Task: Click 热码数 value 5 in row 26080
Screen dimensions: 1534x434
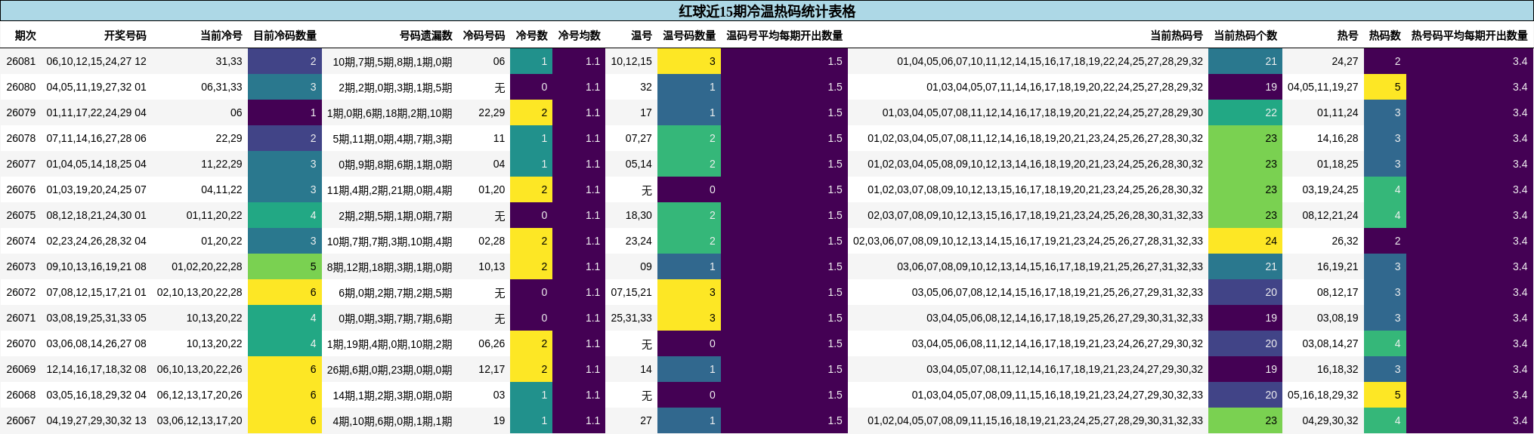Action: [1385, 87]
